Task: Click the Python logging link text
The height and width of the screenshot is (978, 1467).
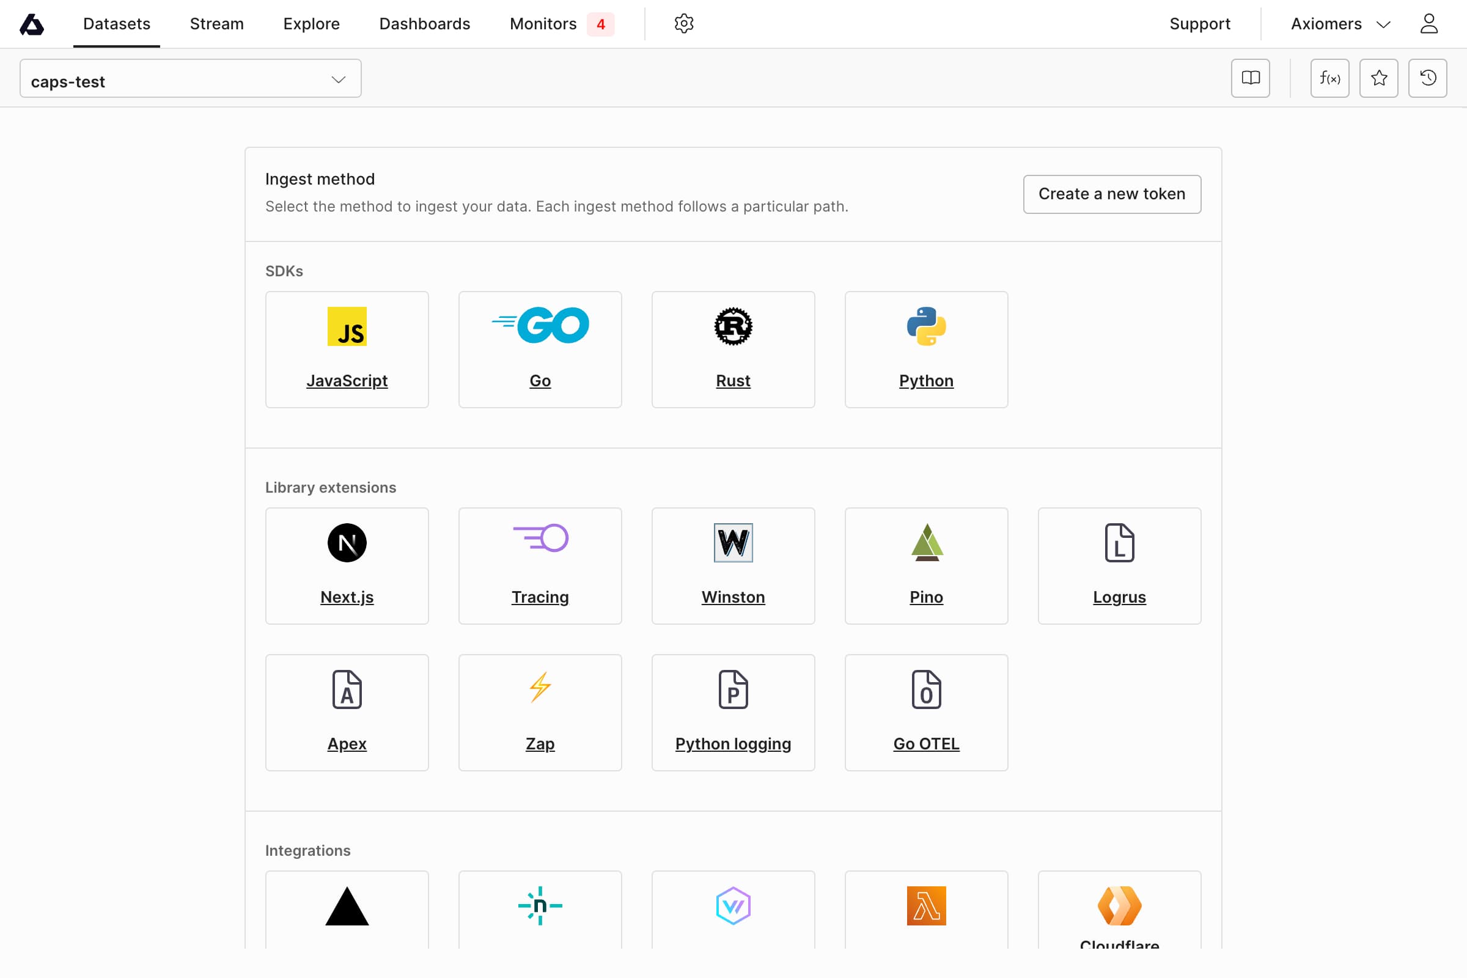Action: pyautogui.click(x=733, y=743)
